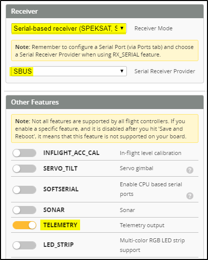The image size is (208, 260).
Task: Click the Receiver section header
Action: pos(105,11)
